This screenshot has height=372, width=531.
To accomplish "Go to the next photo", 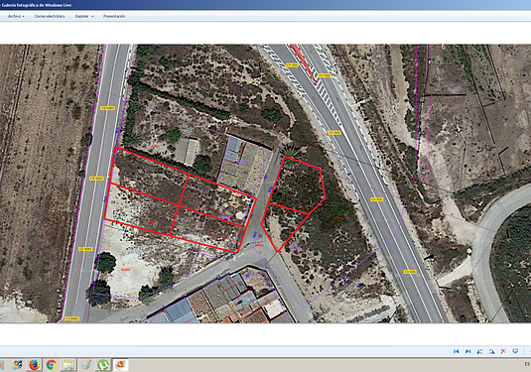I will pyautogui.click(x=468, y=351).
